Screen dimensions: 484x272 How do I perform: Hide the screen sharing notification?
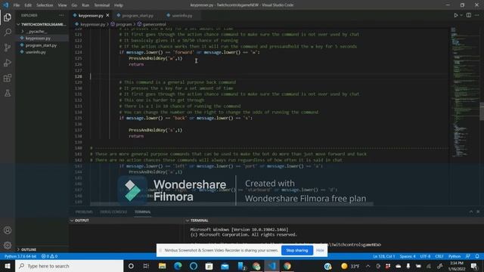point(320,250)
